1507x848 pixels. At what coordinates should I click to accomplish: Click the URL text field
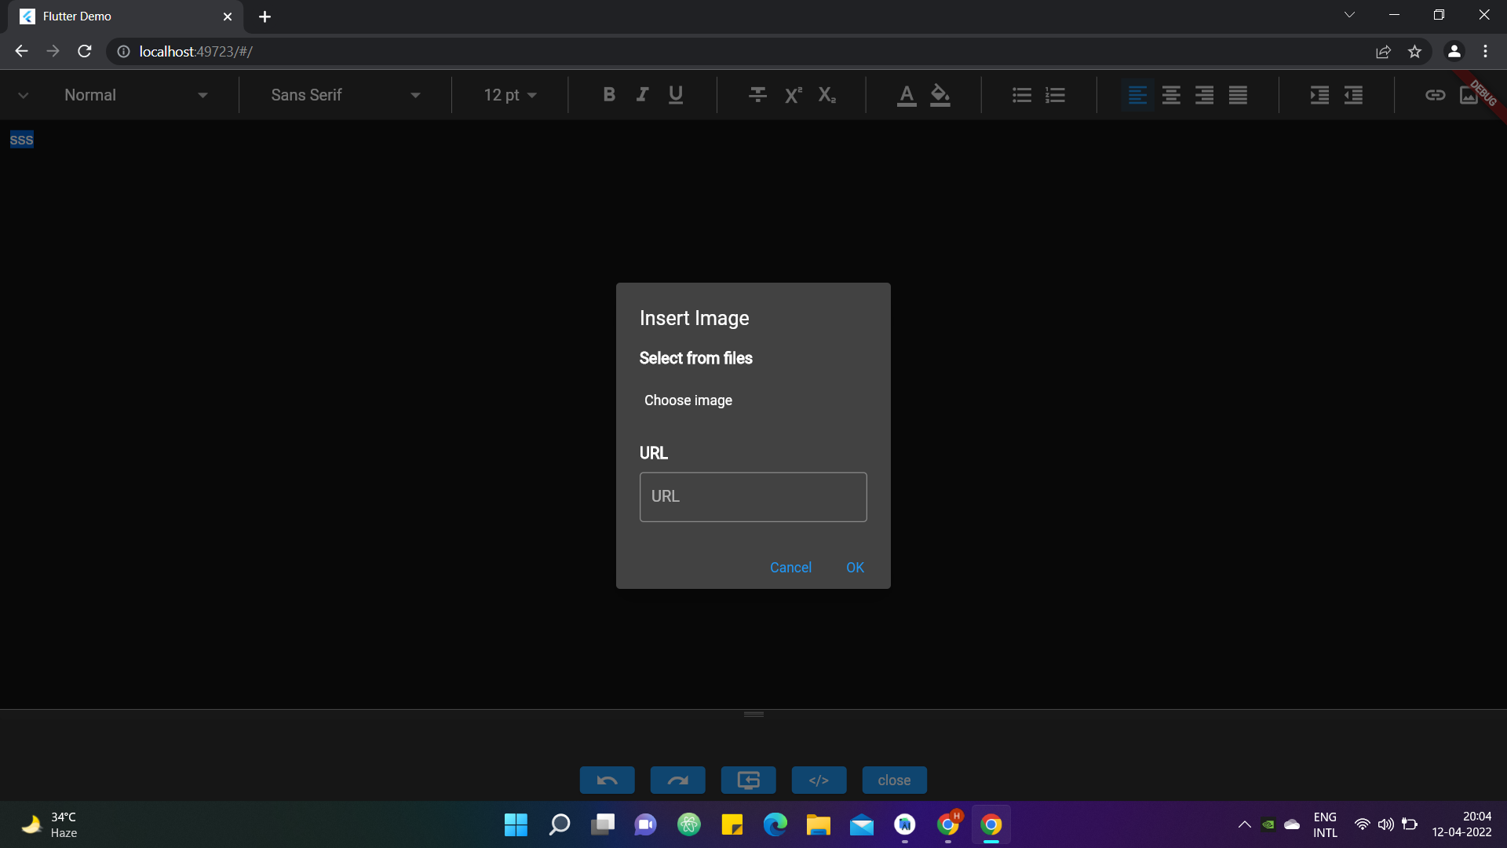753,497
